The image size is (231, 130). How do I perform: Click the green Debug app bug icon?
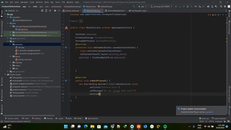click(x=188, y=6)
